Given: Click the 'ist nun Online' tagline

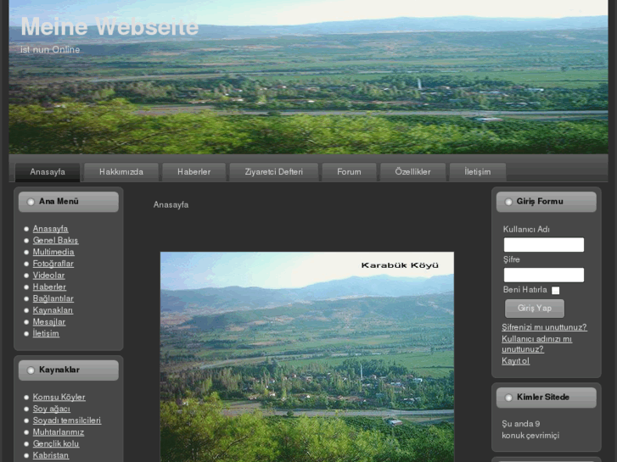Looking at the screenshot, I should [50, 49].
